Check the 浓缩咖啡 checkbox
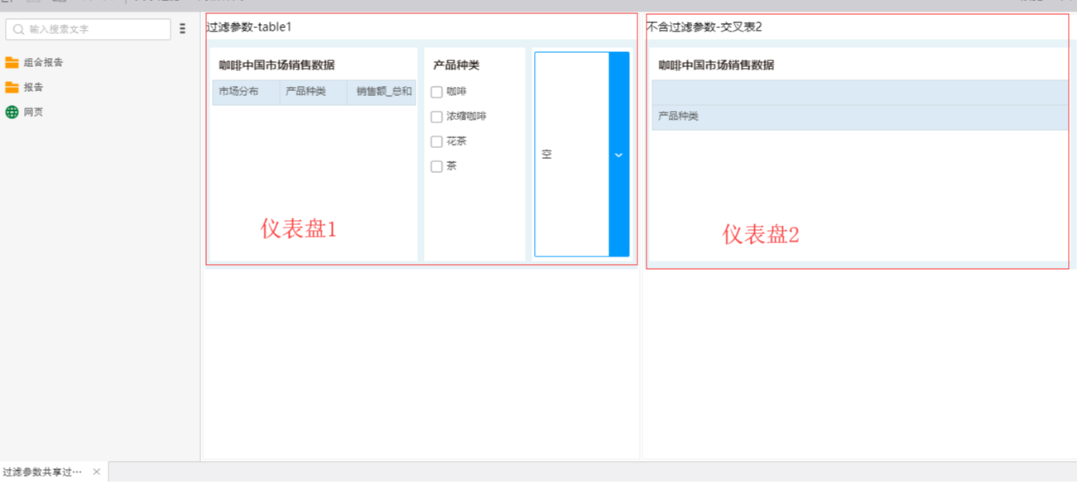 point(436,117)
